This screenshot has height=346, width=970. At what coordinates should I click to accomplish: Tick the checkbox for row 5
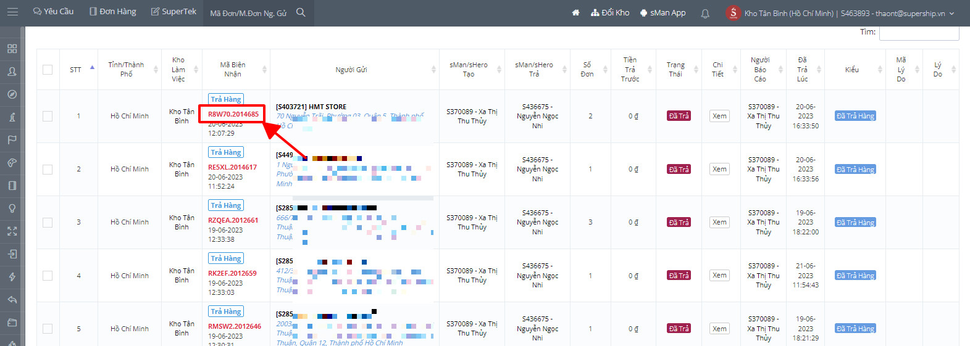pos(48,329)
